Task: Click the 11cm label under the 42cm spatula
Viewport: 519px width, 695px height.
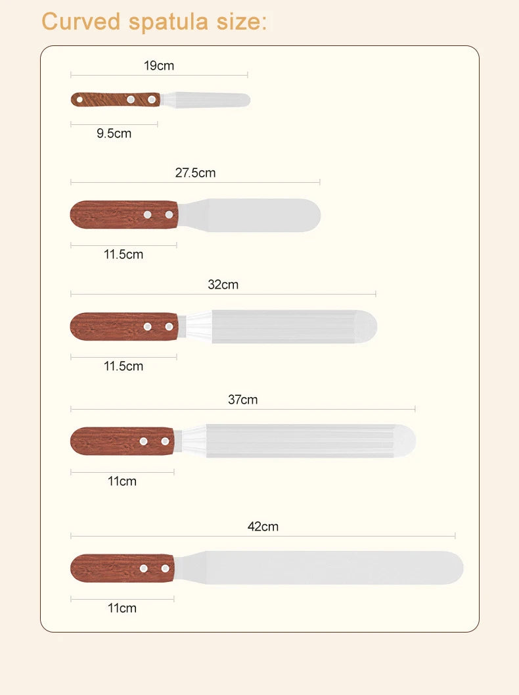Action: (122, 608)
